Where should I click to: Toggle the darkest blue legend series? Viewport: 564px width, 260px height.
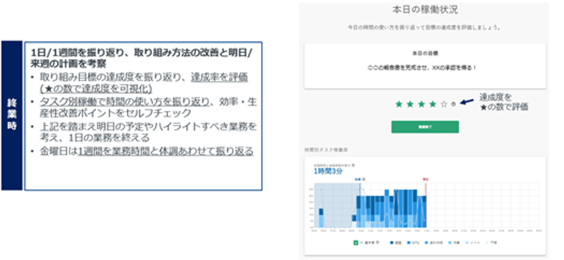coord(395,243)
